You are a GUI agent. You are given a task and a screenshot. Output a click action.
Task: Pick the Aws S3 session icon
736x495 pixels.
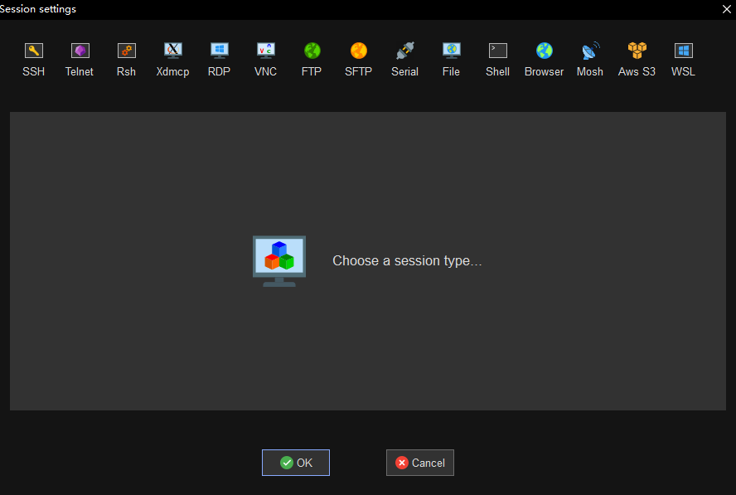pyautogui.click(x=637, y=60)
